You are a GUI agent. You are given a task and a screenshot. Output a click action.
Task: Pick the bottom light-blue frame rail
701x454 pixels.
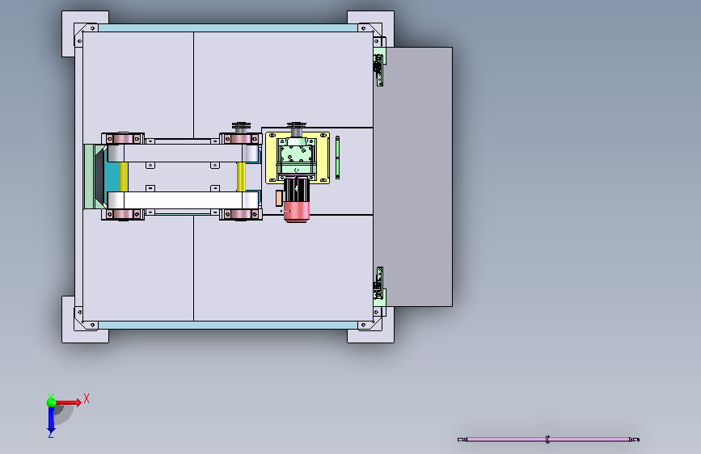pos(228,325)
